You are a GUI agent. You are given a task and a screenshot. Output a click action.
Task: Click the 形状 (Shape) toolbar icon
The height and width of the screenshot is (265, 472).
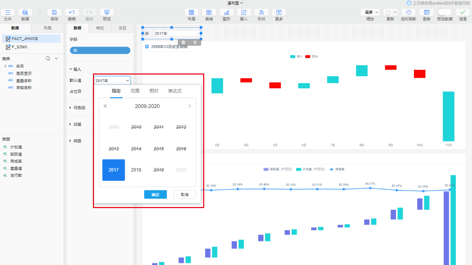pyautogui.click(x=262, y=12)
